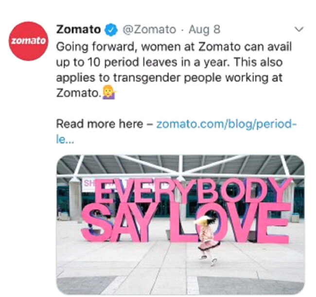
Task: Open the @Zomato handle
Action: pyautogui.click(x=149, y=30)
